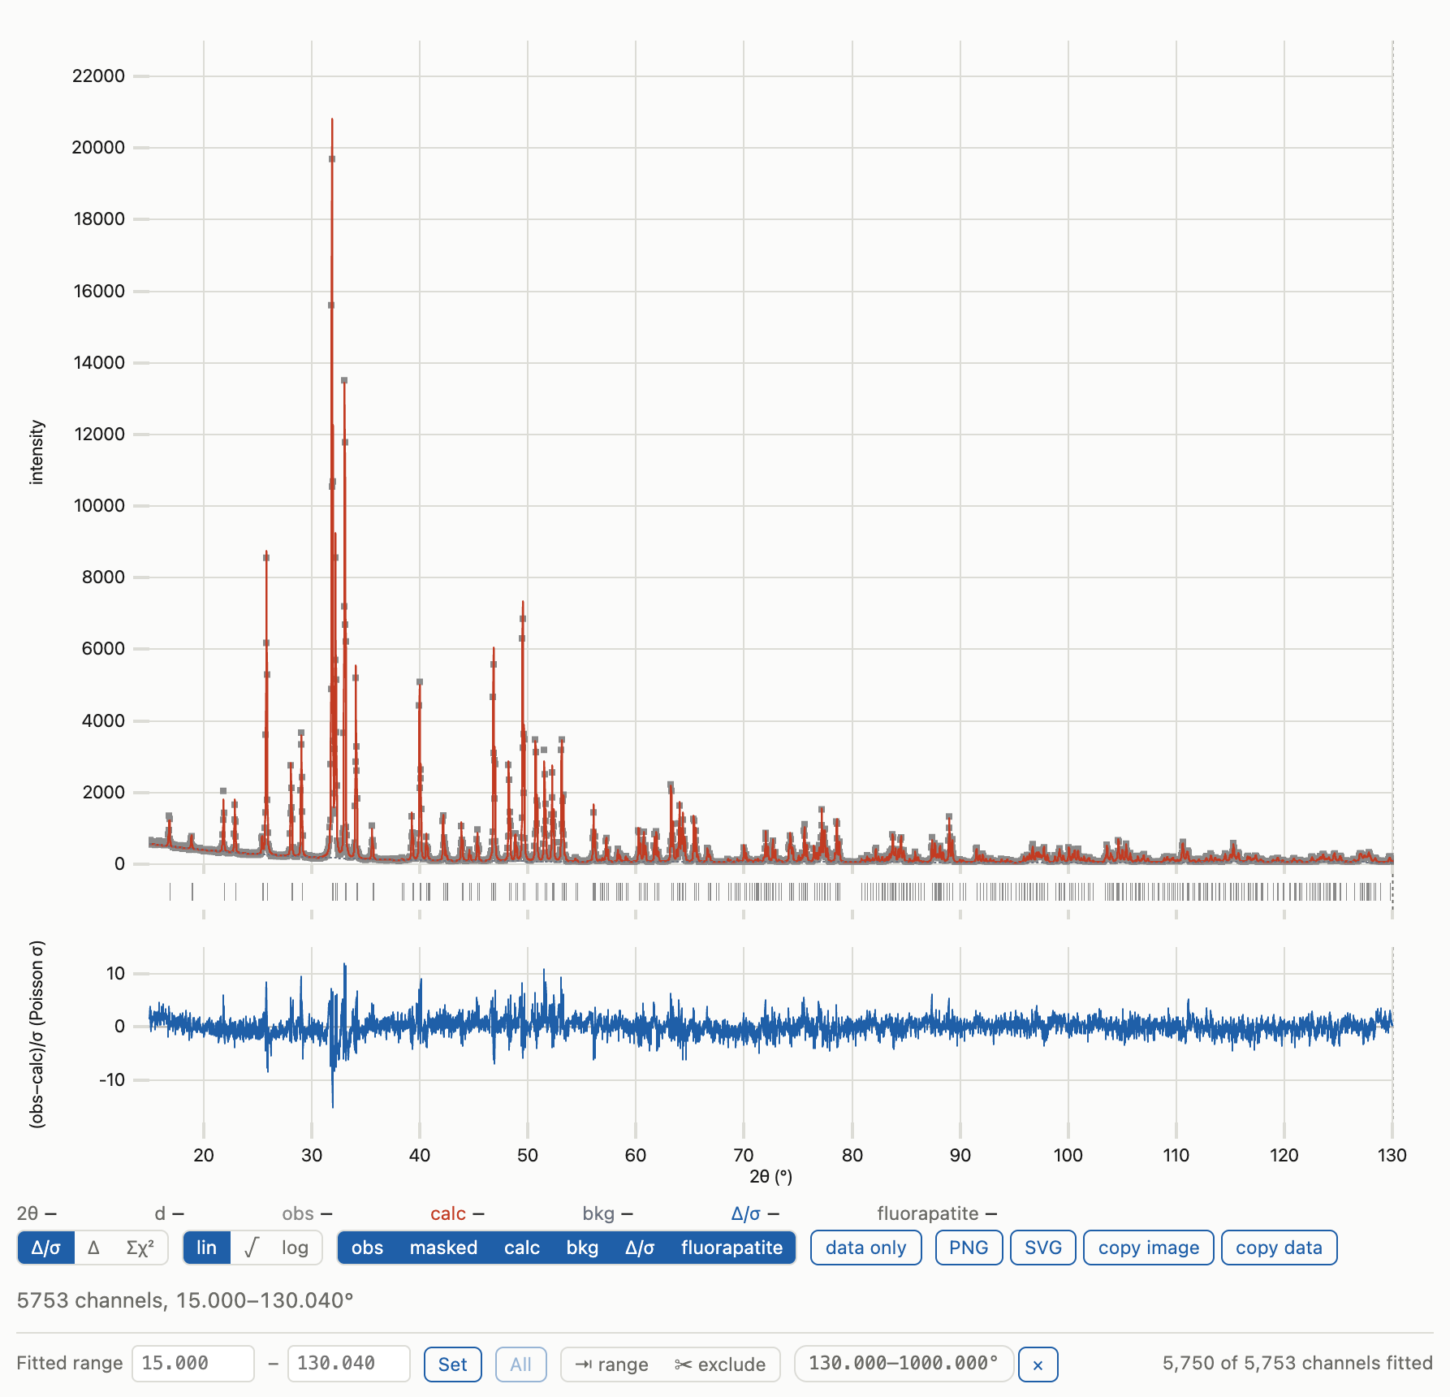This screenshot has height=1397, width=1450.
Task: Click the copy image button
Action: tap(1149, 1248)
